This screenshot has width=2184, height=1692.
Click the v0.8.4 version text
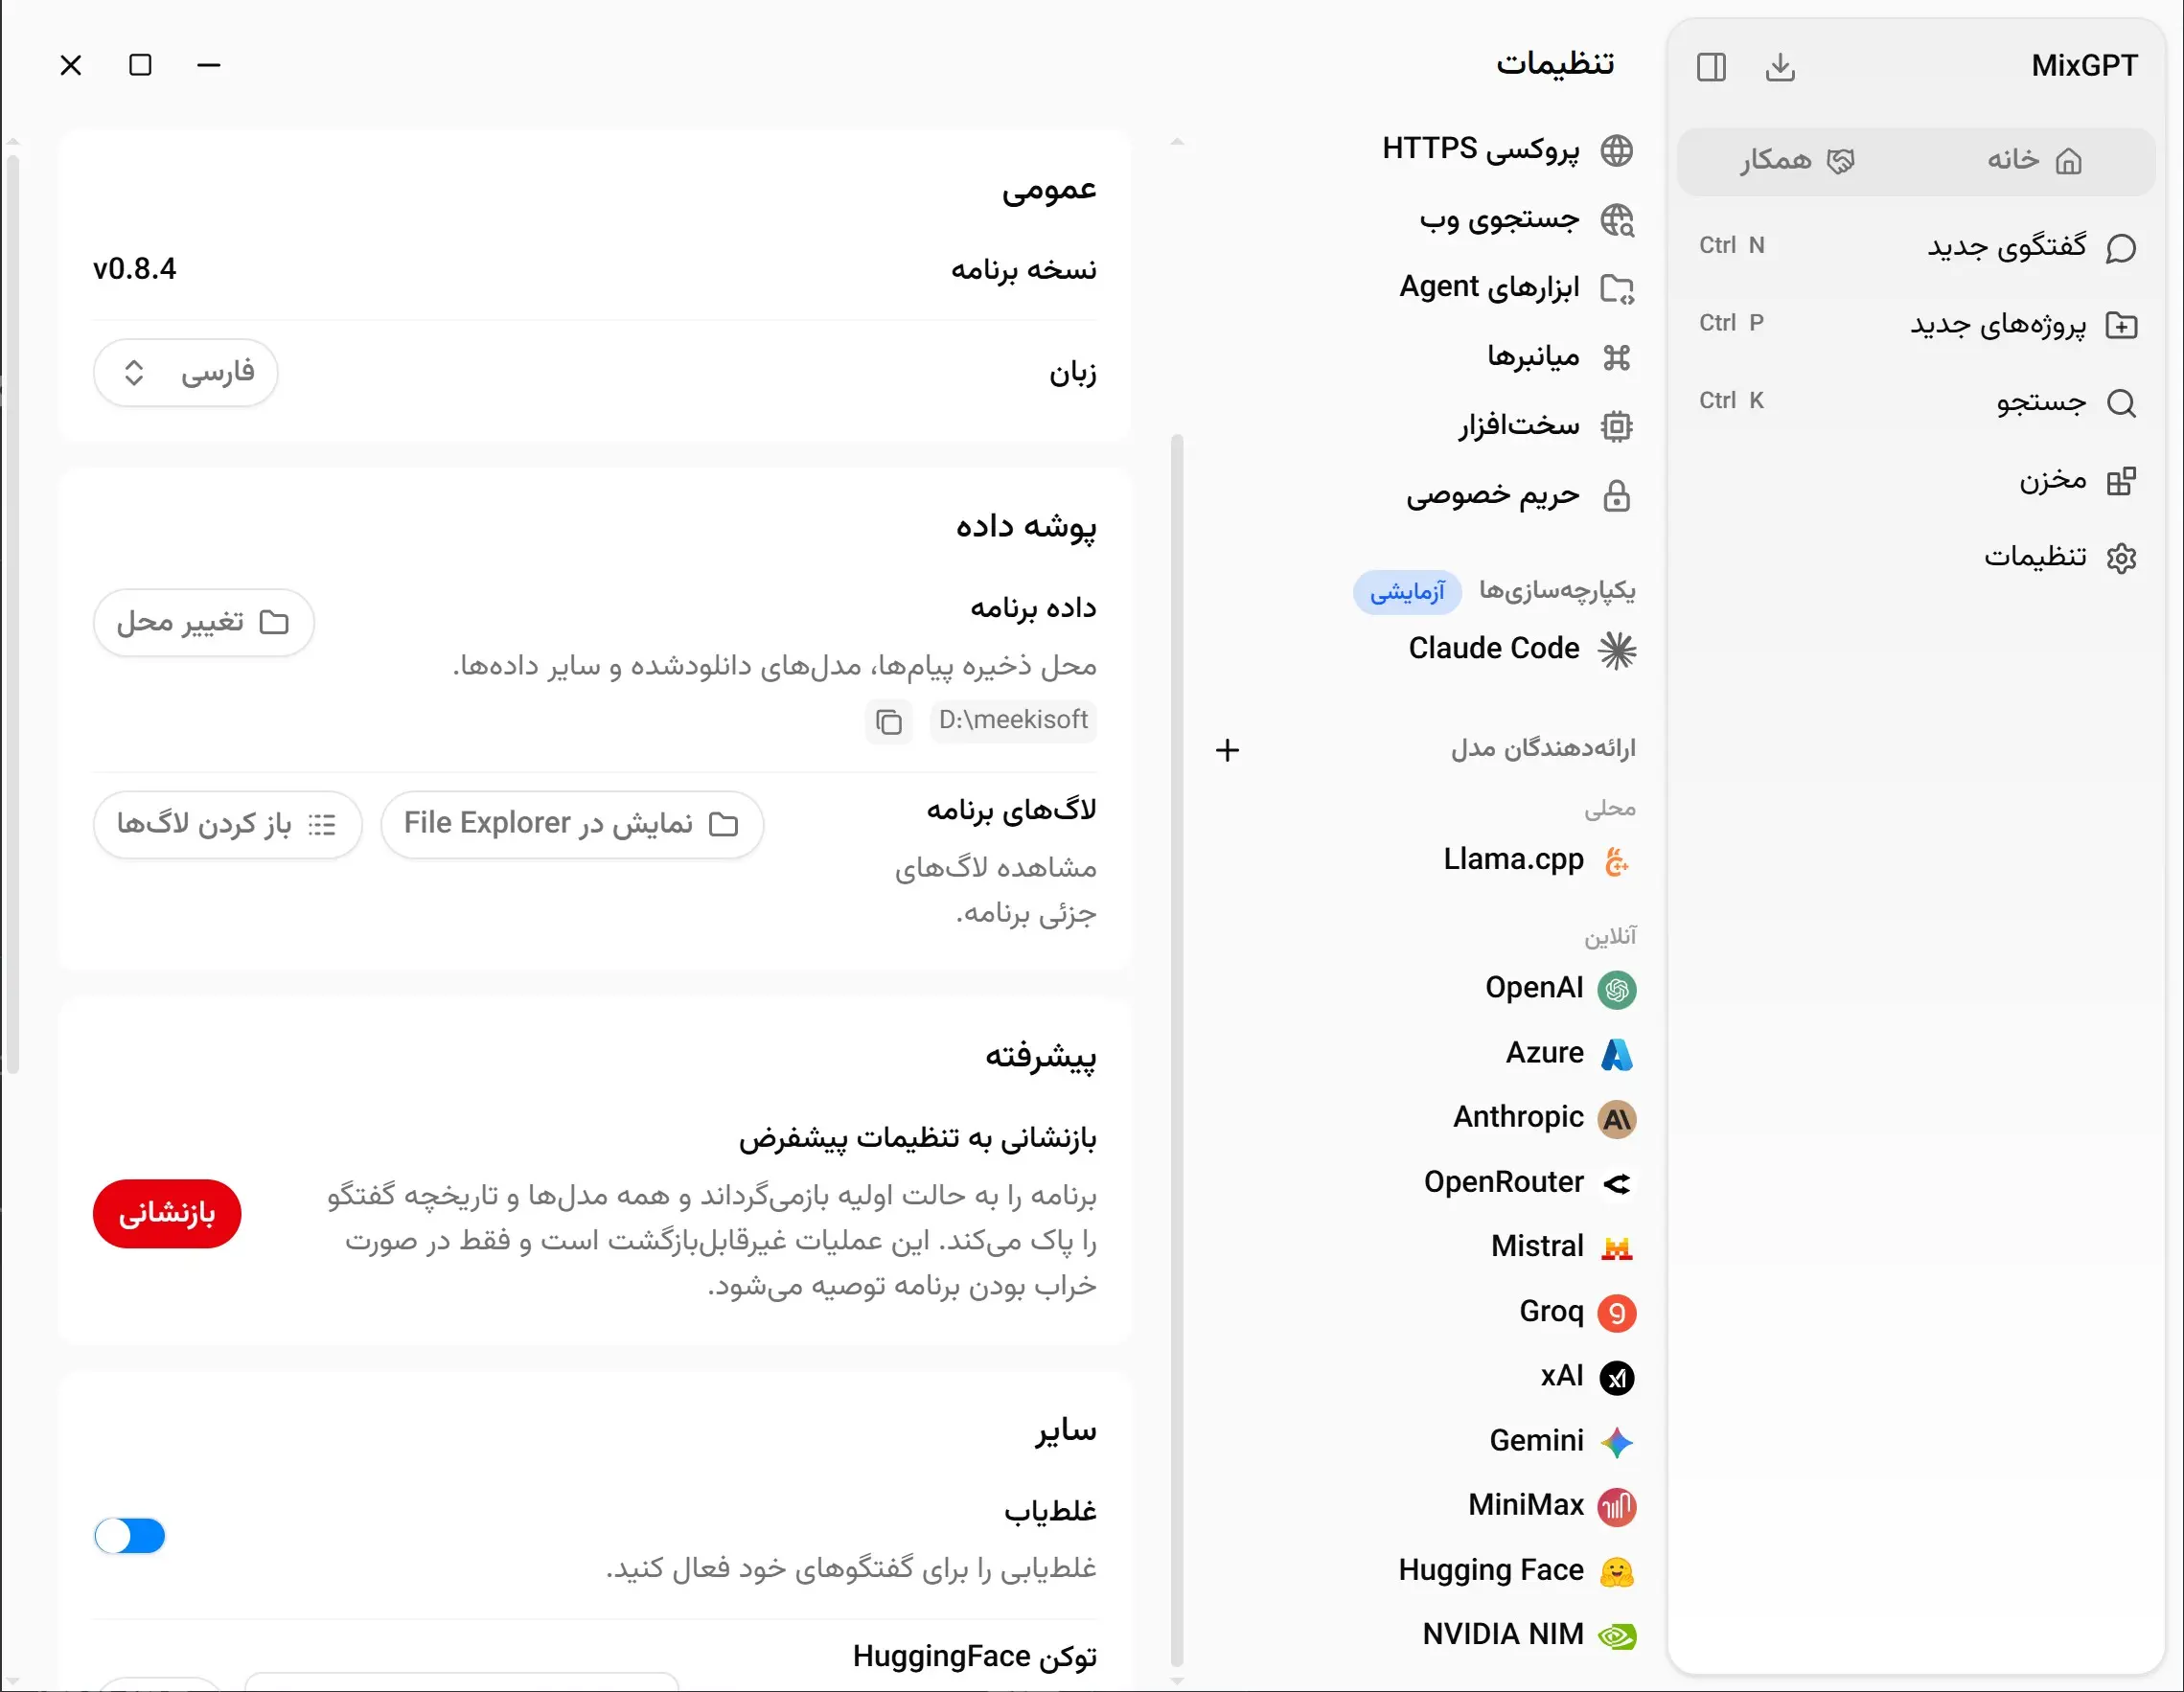click(x=135, y=269)
